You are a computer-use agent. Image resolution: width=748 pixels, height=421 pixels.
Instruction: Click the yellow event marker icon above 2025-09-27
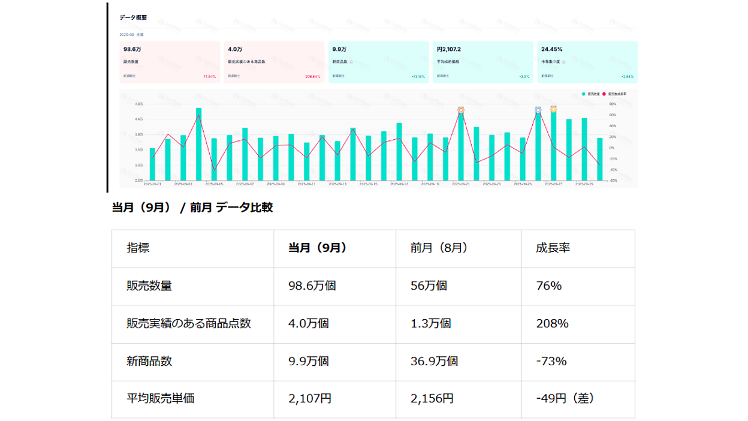coord(553,109)
